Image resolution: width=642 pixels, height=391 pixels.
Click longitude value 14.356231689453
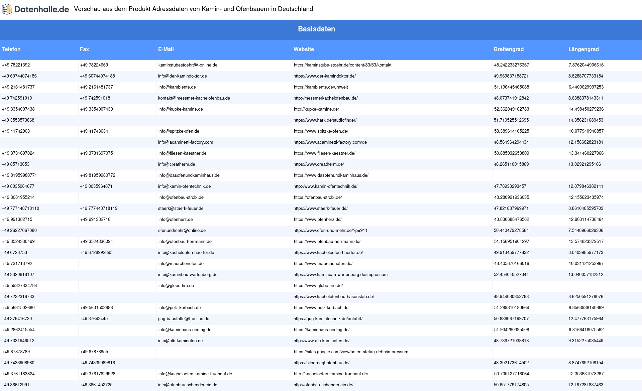(x=586, y=120)
